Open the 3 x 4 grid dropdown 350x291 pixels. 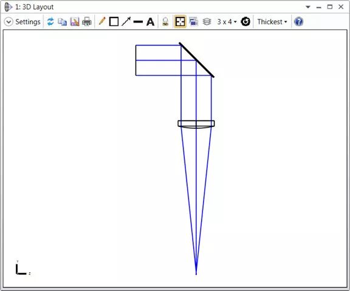pos(227,22)
